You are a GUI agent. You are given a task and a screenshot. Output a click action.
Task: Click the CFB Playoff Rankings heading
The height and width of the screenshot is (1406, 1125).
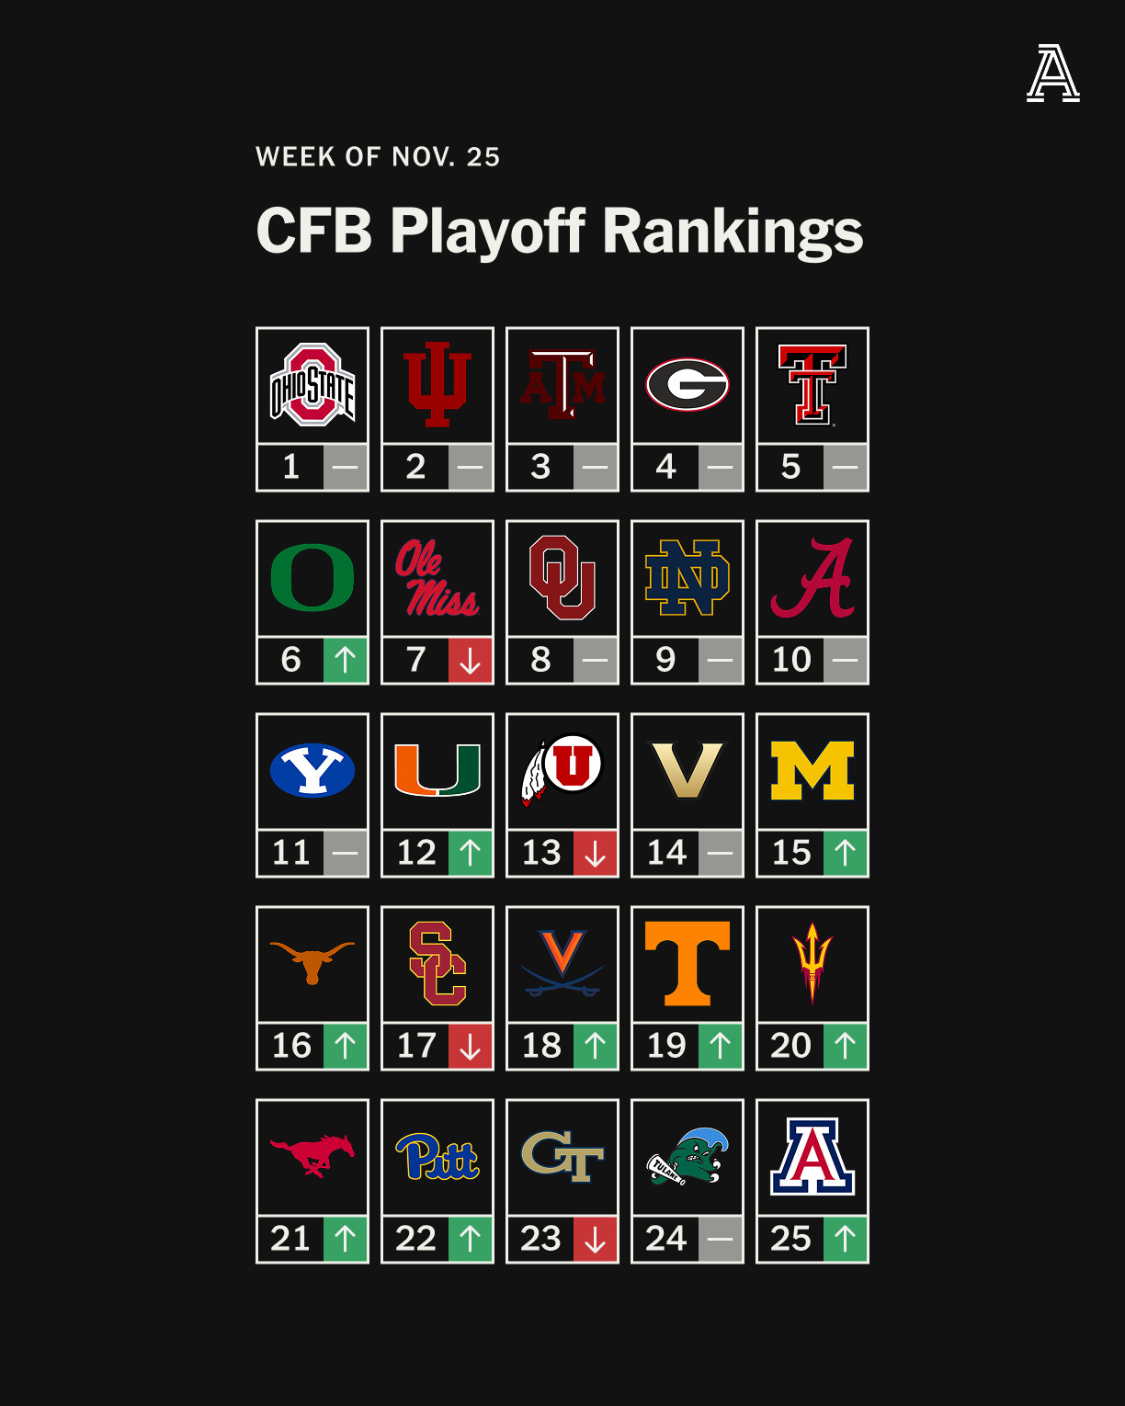(x=560, y=230)
